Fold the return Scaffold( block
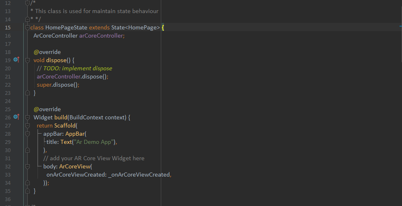402x206 pixels. click(x=27, y=125)
